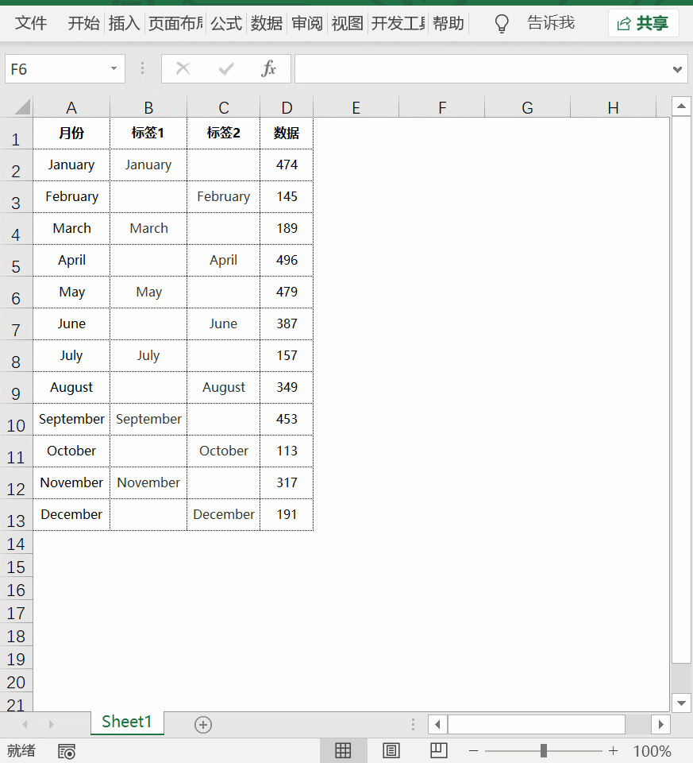
Task: Open the 数据 ribbon tab
Action: (x=266, y=23)
